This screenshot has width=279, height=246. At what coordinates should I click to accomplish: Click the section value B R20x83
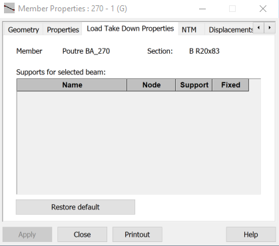point(204,51)
